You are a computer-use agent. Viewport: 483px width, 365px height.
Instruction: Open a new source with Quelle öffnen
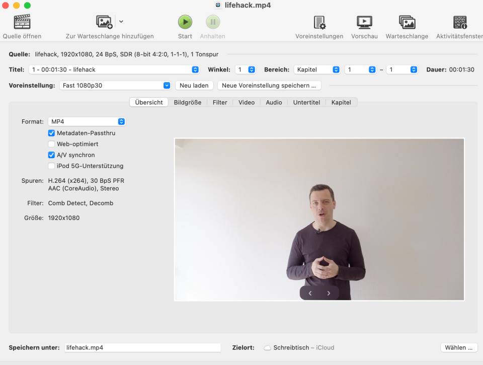point(20,23)
